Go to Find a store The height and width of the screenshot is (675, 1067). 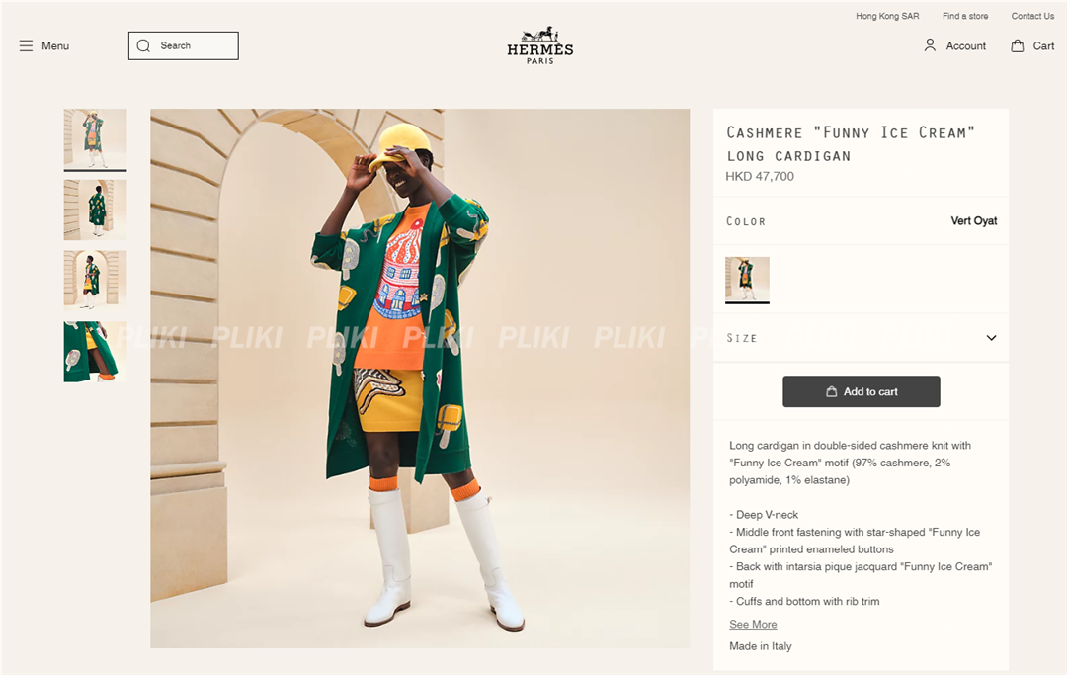pyautogui.click(x=965, y=16)
